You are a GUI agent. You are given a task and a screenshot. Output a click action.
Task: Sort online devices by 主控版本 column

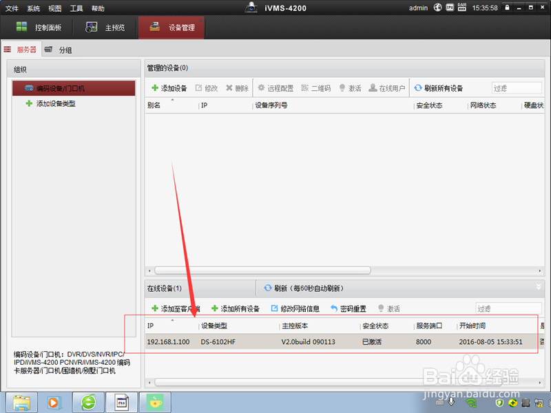pyautogui.click(x=295, y=326)
